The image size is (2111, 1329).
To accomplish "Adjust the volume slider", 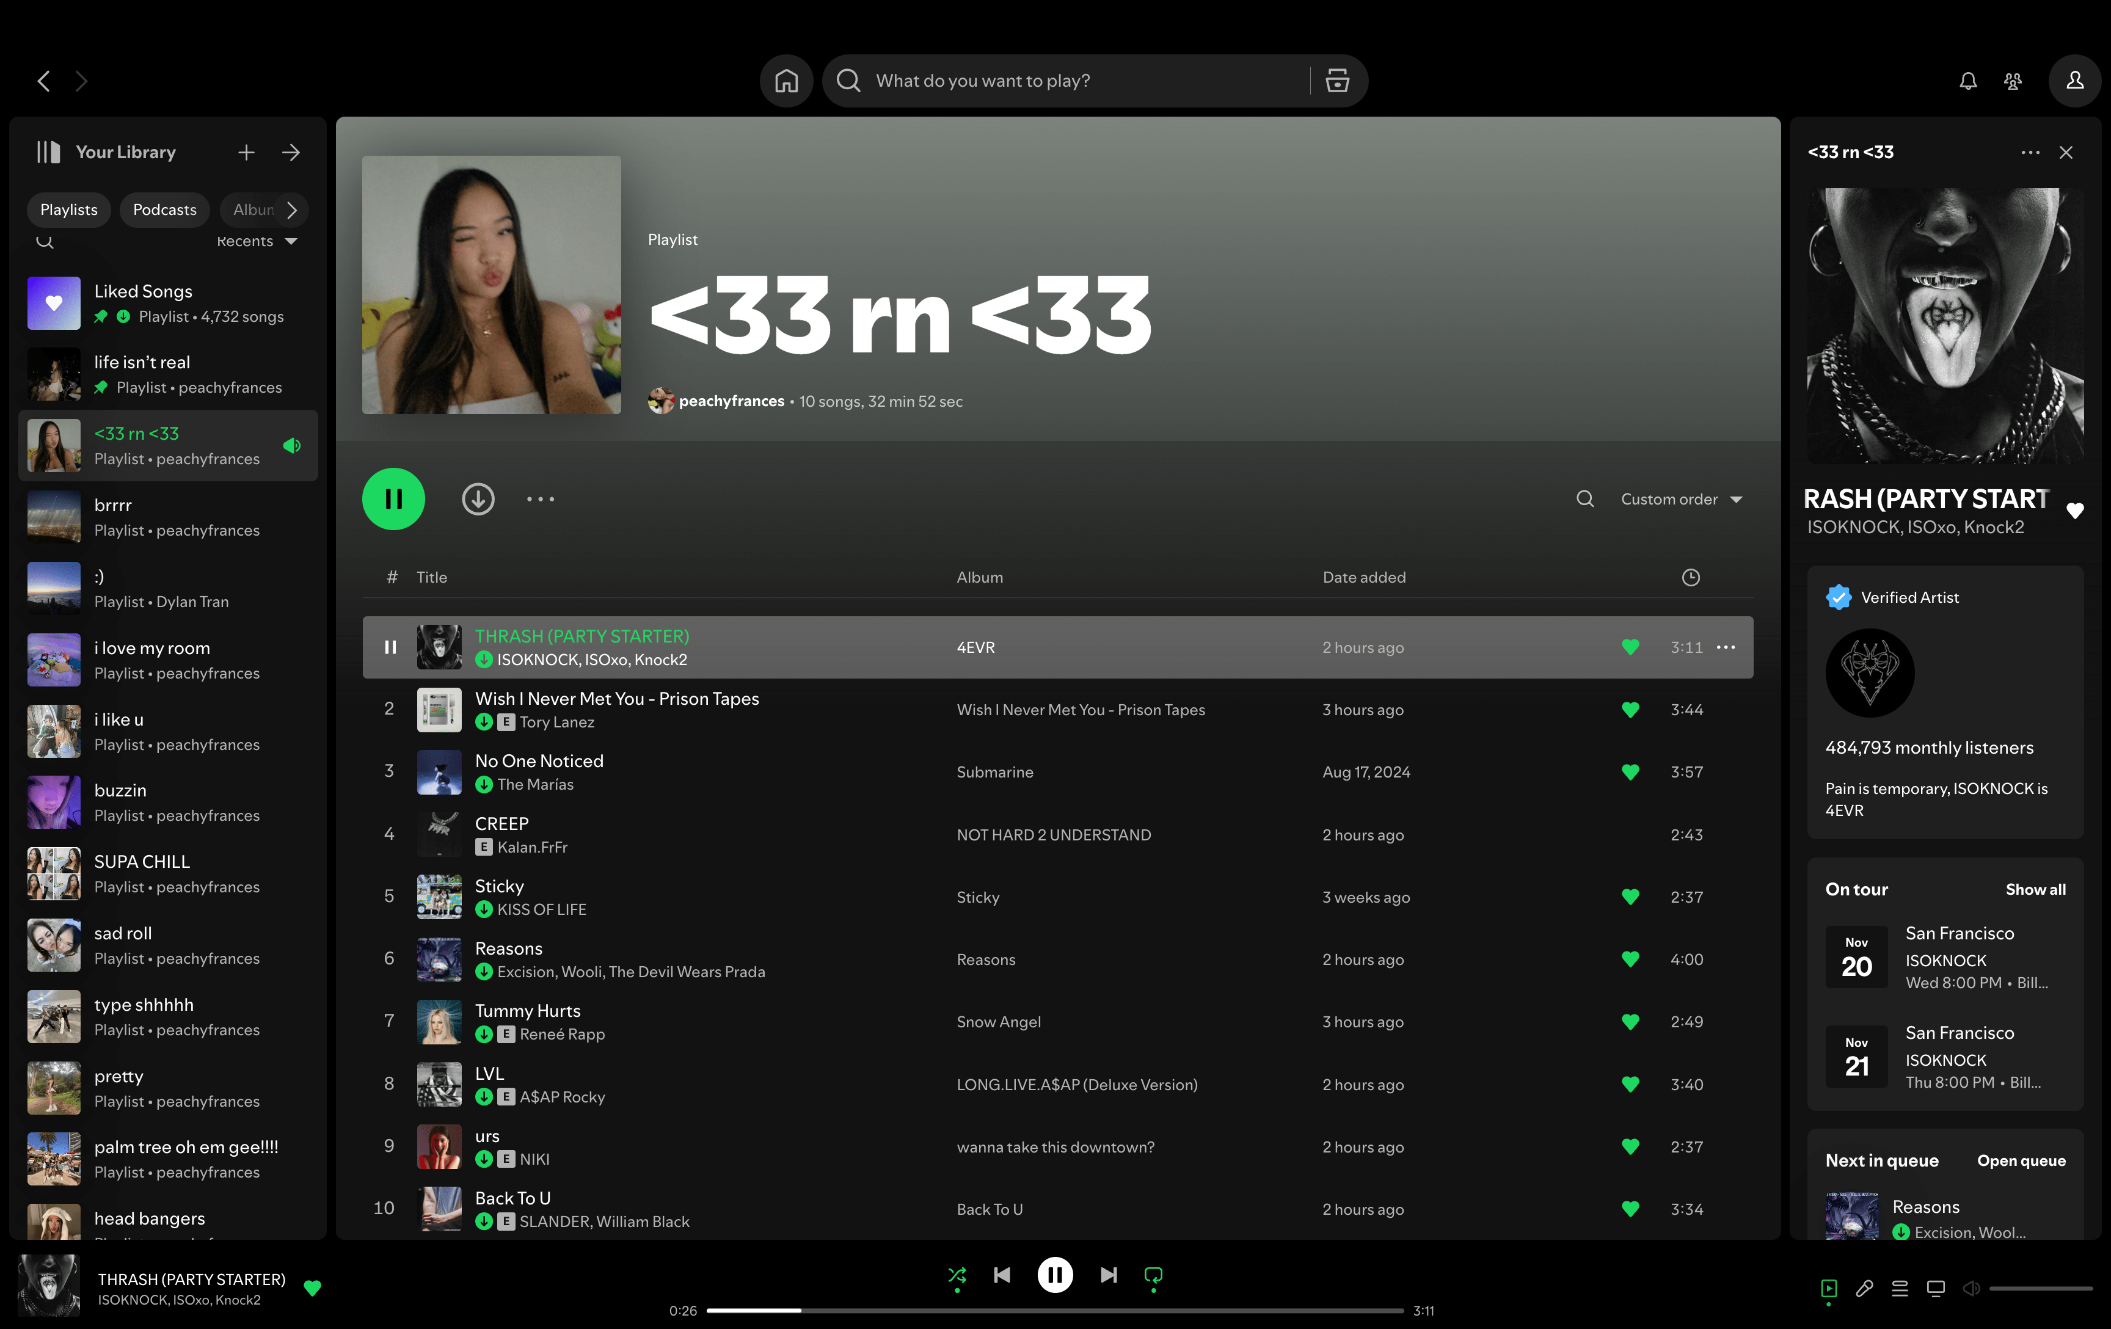I will click(x=2040, y=1288).
